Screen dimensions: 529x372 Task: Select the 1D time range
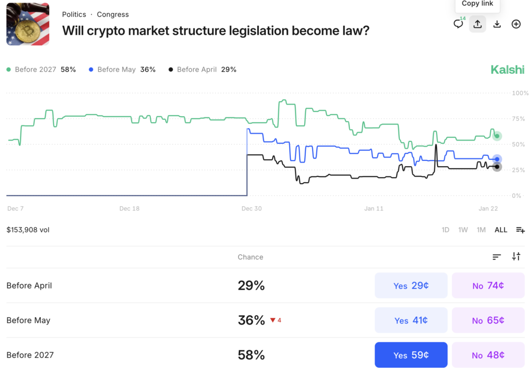pyautogui.click(x=445, y=230)
